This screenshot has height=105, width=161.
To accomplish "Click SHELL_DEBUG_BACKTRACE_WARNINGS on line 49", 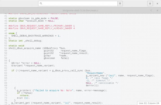I will pyautogui.click(x=32, y=36).
